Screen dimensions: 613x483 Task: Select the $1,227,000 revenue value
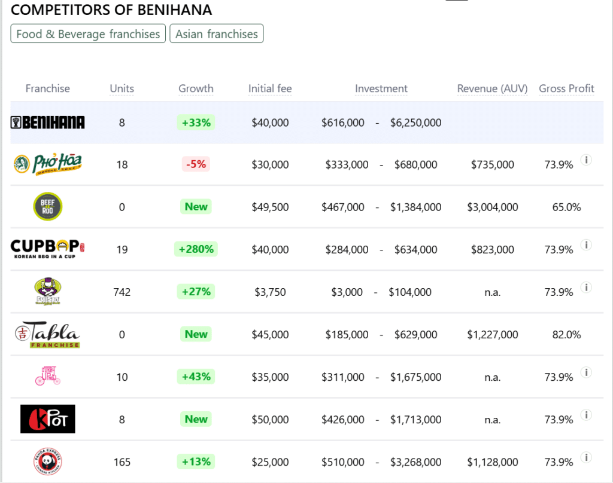pos(493,335)
